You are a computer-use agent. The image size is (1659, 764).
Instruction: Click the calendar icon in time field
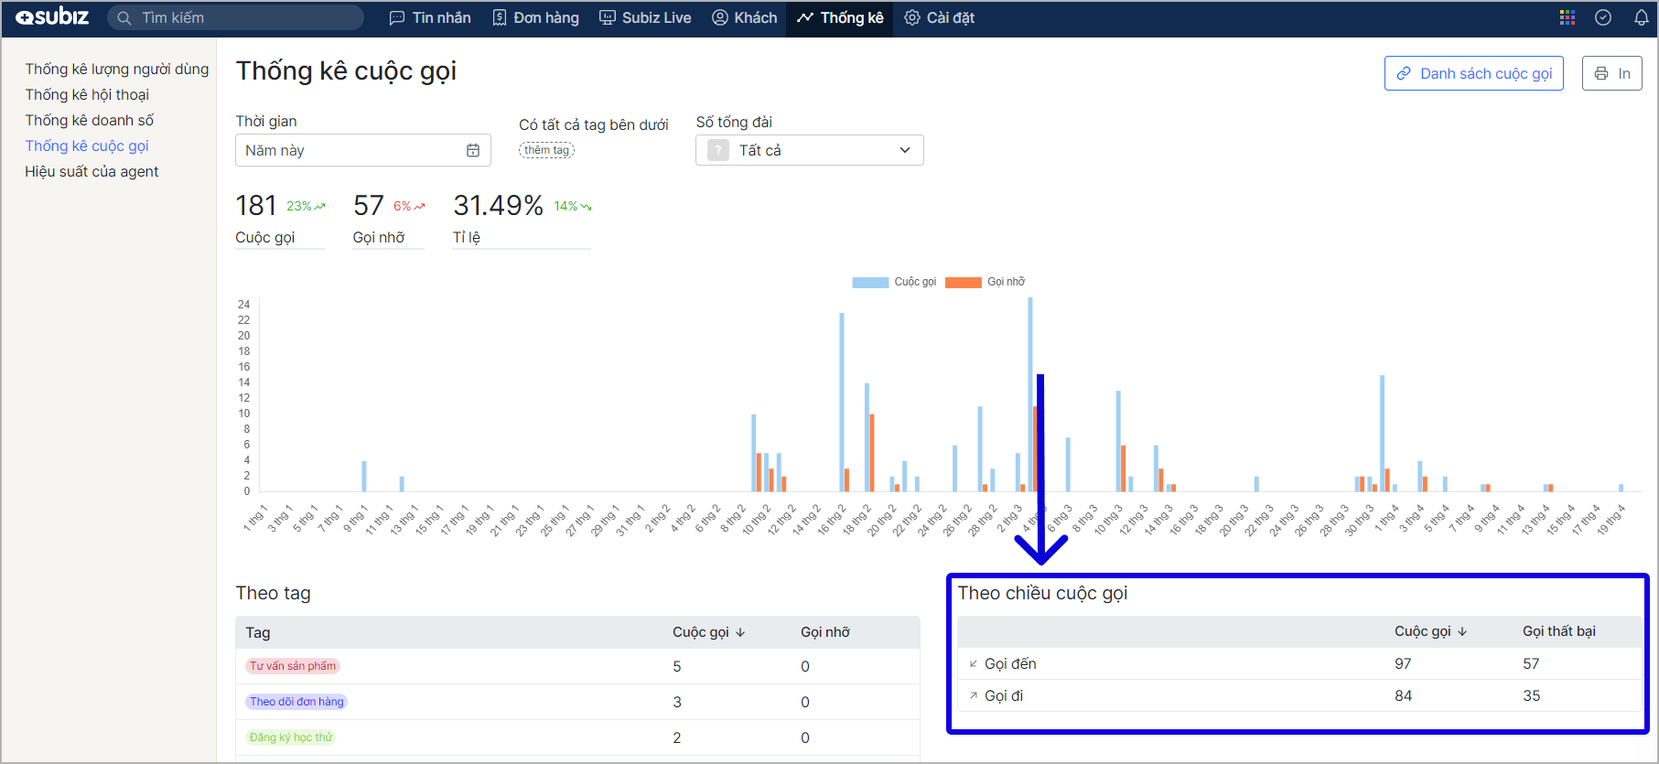coord(473,150)
